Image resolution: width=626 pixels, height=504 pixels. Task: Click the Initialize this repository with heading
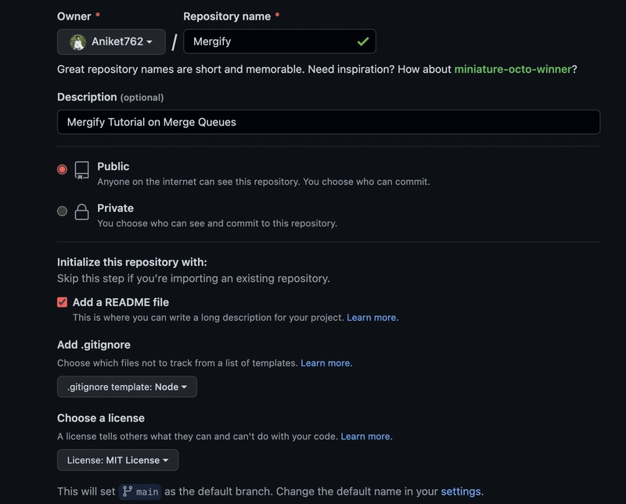click(131, 262)
